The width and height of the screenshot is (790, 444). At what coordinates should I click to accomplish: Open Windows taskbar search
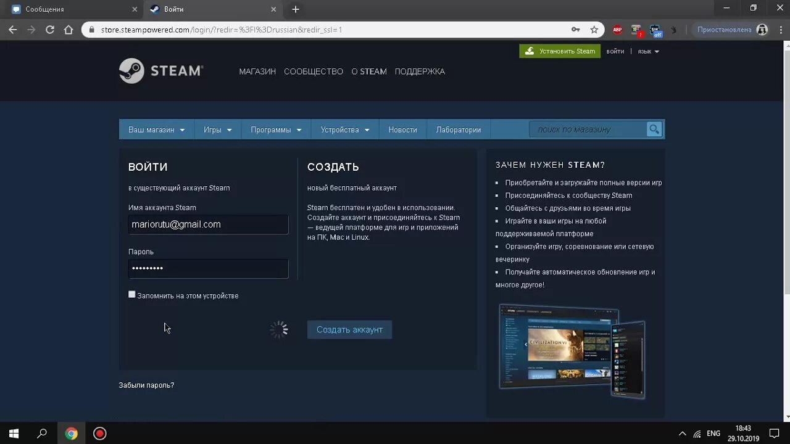pos(42,434)
